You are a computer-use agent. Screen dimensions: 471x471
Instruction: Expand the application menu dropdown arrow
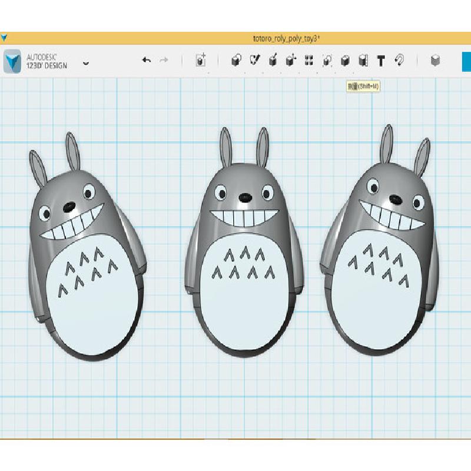(86, 64)
